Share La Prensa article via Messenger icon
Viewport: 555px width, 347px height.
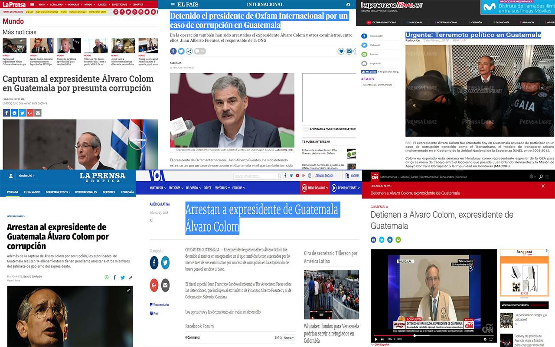[x=14, y=113]
